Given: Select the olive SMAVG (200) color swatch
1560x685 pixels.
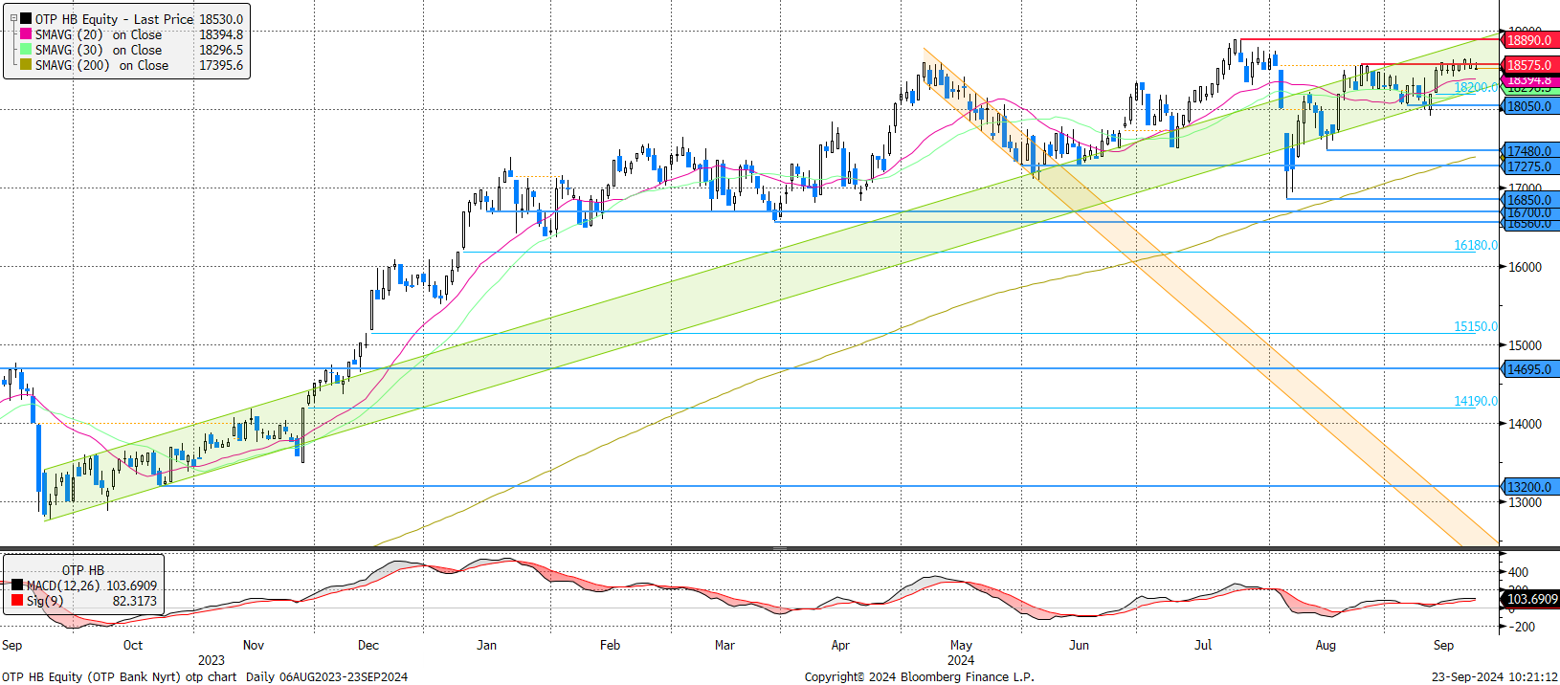Looking at the screenshot, I should (x=26, y=65).
